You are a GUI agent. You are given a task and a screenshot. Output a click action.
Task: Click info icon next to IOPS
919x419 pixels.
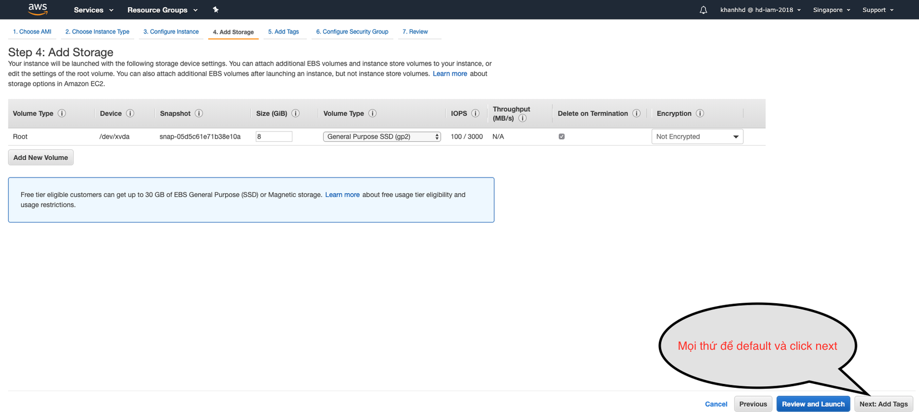(x=475, y=114)
